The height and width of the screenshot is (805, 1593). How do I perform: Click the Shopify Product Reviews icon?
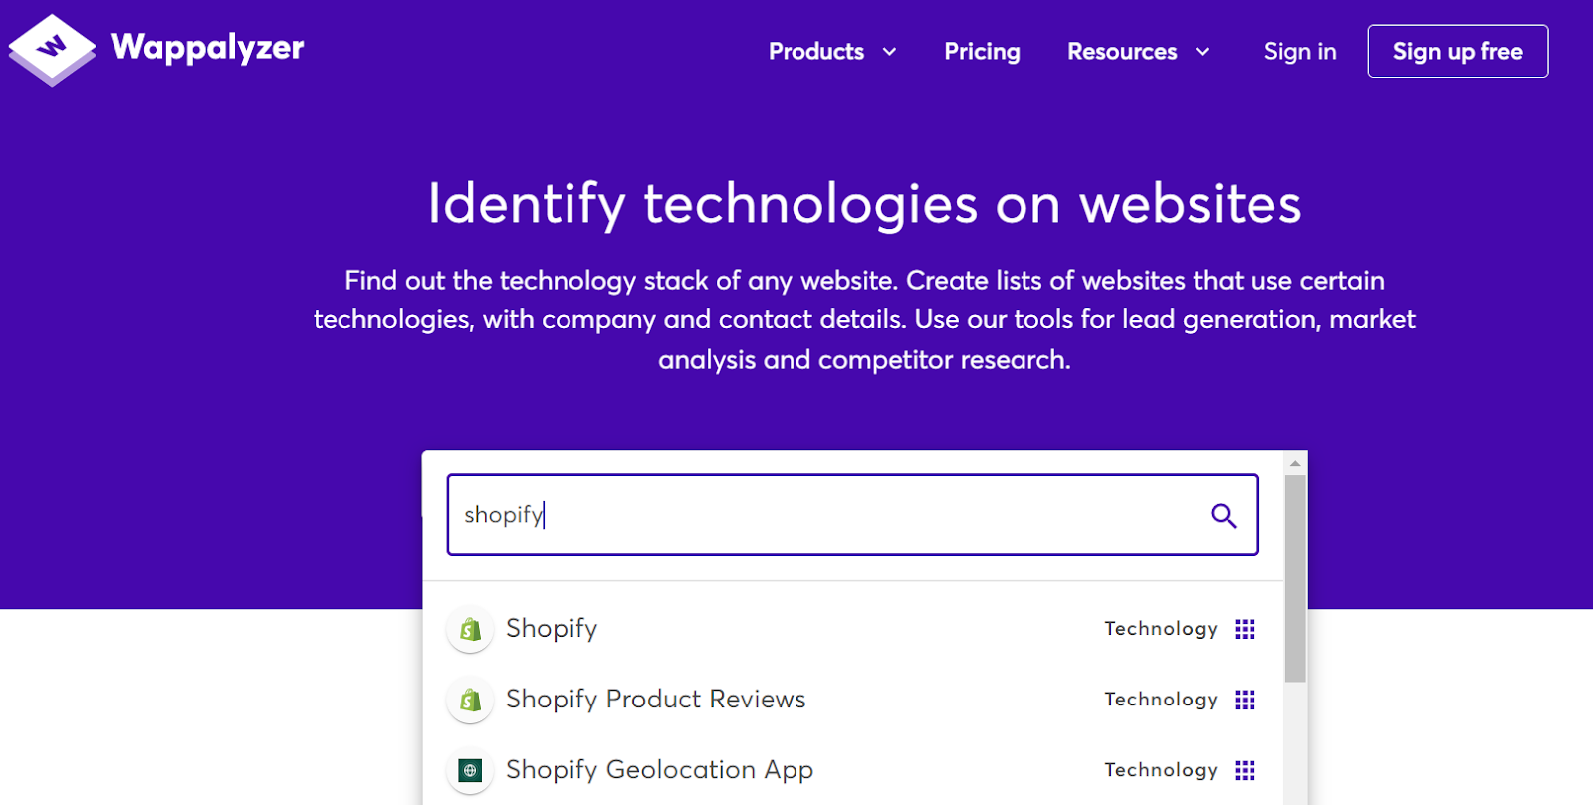[469, 700]
